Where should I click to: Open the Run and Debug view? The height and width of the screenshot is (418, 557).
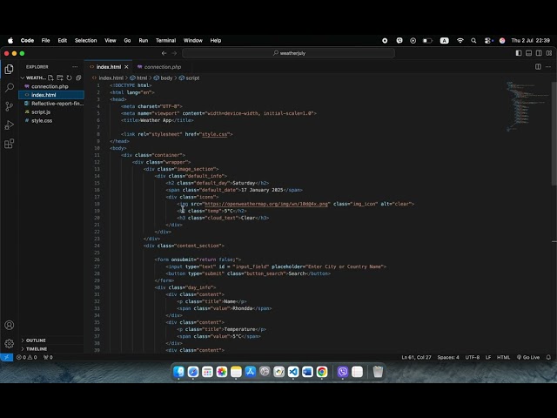tap(10, 125)
